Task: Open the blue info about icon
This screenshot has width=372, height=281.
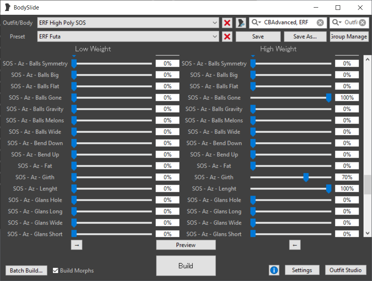Action: pyautogui.click(x=274, y=270)
